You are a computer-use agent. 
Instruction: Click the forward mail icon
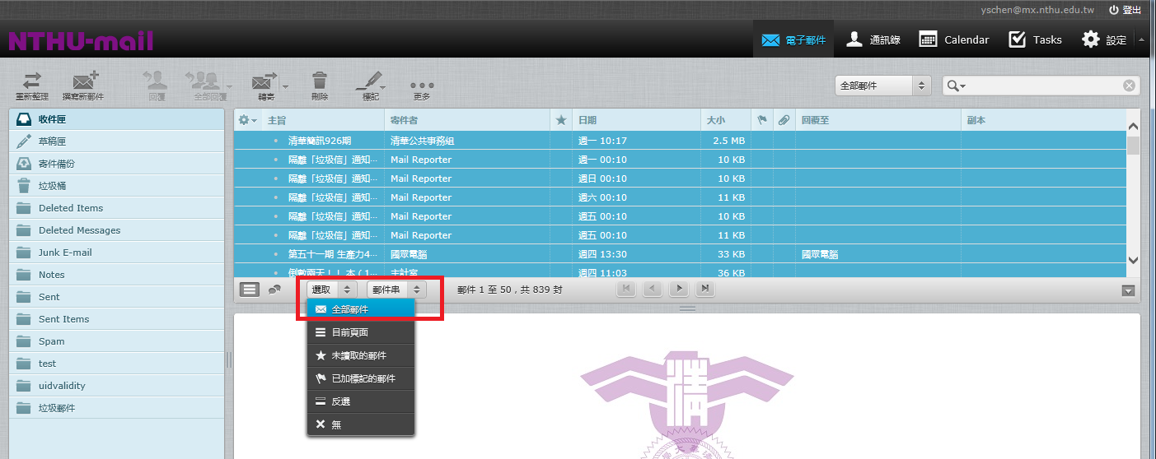[264, 83]
